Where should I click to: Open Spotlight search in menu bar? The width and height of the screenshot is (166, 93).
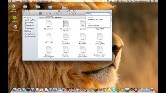(150, 1)
